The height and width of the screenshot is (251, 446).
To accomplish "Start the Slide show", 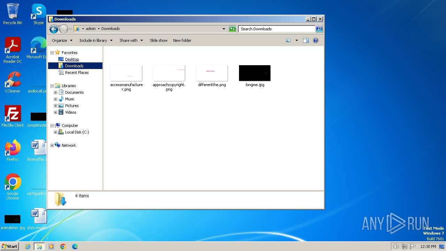I will pyautogui.click(x=159, y=40).
